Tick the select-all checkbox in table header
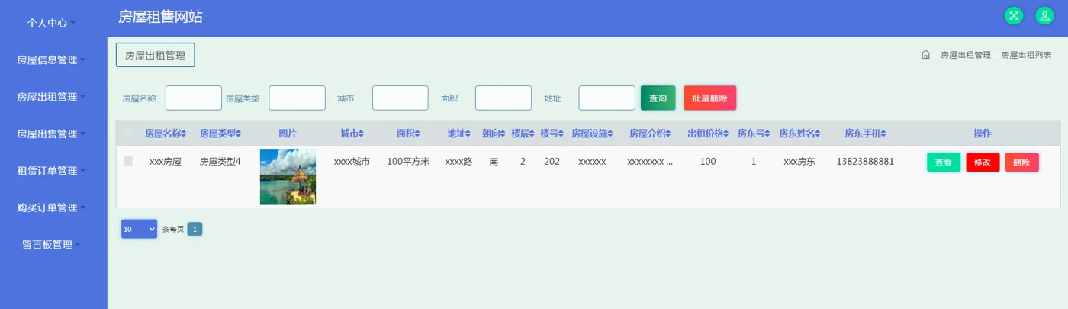 pyautogui.click(x=128, y=134)
